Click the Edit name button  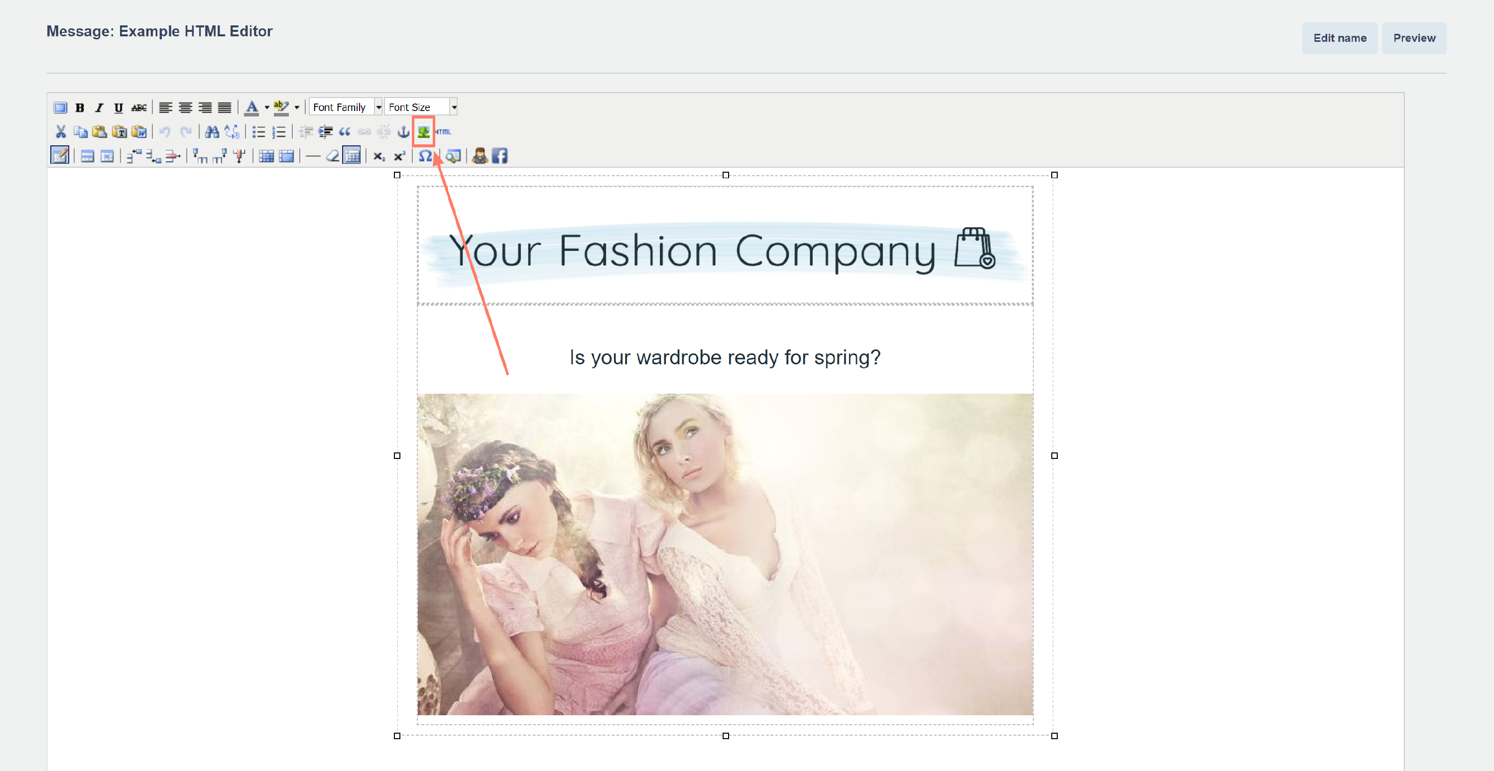tap(1339, 38)
